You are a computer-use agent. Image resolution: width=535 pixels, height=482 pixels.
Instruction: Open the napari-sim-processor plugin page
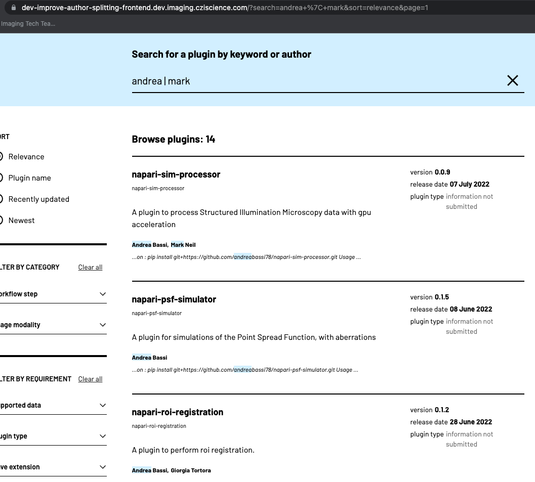coord(176,174)
